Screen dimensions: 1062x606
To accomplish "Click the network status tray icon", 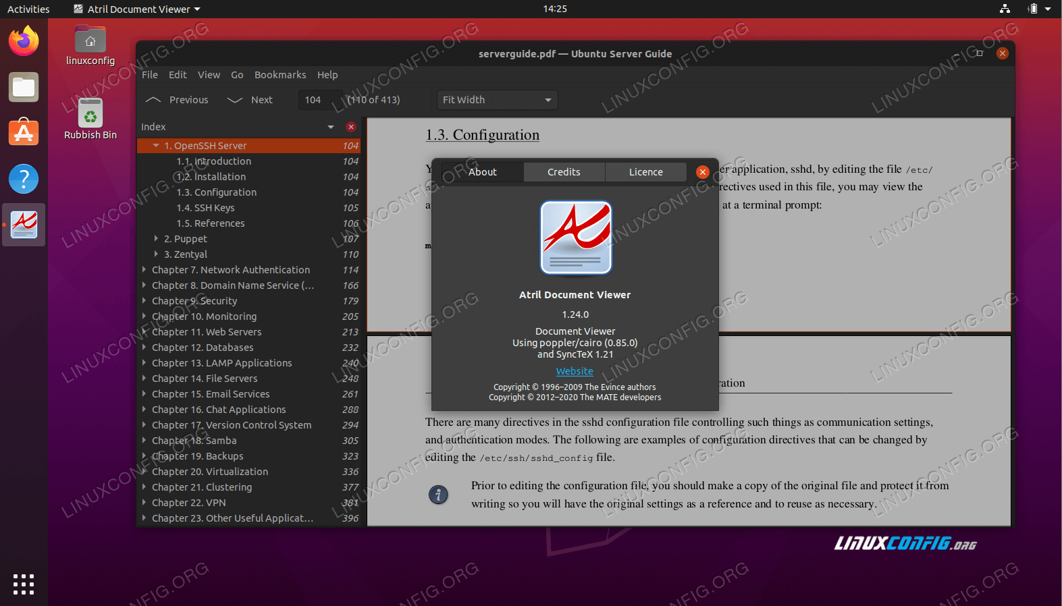I will click(1005, 9).
